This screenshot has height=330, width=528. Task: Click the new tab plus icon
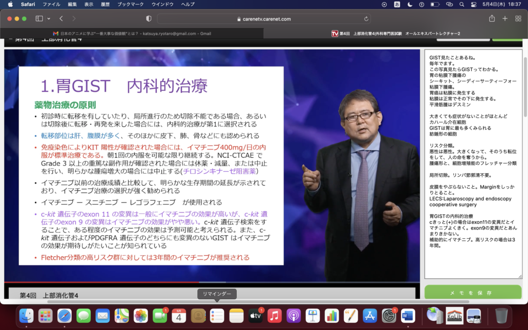click(505, 19)
